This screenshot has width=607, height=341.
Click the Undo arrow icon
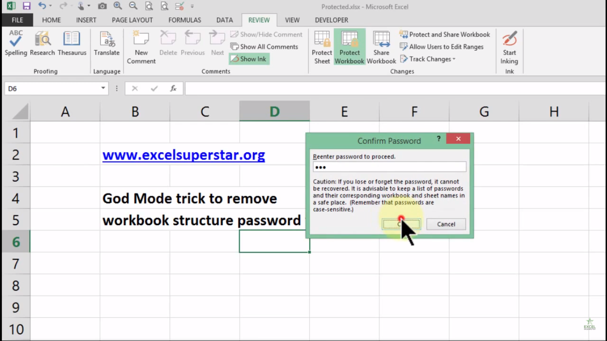pos(42,6)
